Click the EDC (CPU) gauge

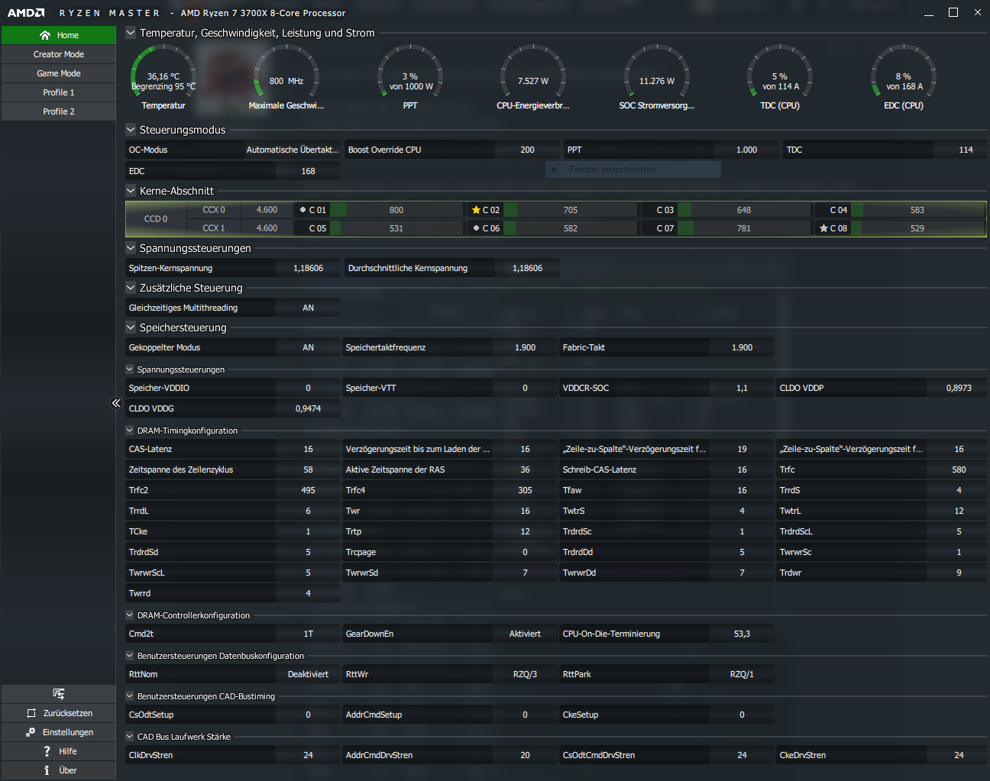[x=904, y=78]
